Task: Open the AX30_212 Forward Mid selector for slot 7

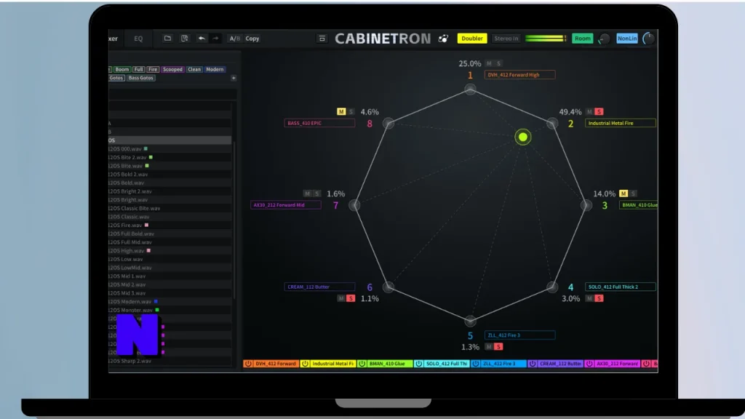Action: [x=285, y=205]
